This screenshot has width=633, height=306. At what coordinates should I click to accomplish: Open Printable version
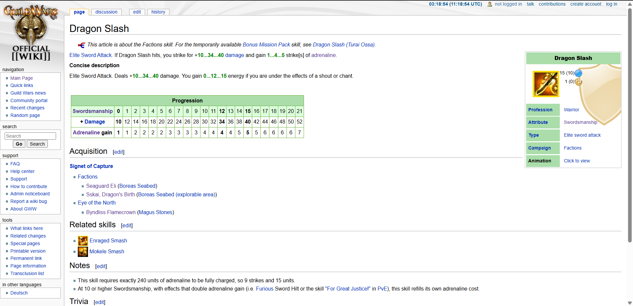tap(28, 251)
